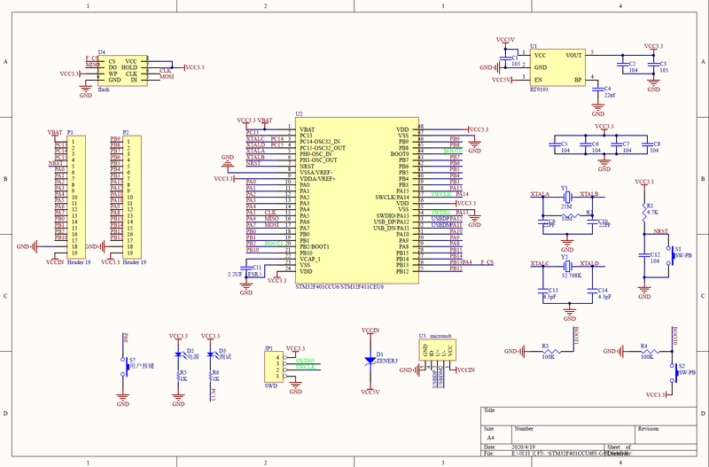Image resolution: width=709 pixels, height=467 pixels.
Task: Click the USB_DP/PA12 pin name in U2
Action: [x=391, y=222]
